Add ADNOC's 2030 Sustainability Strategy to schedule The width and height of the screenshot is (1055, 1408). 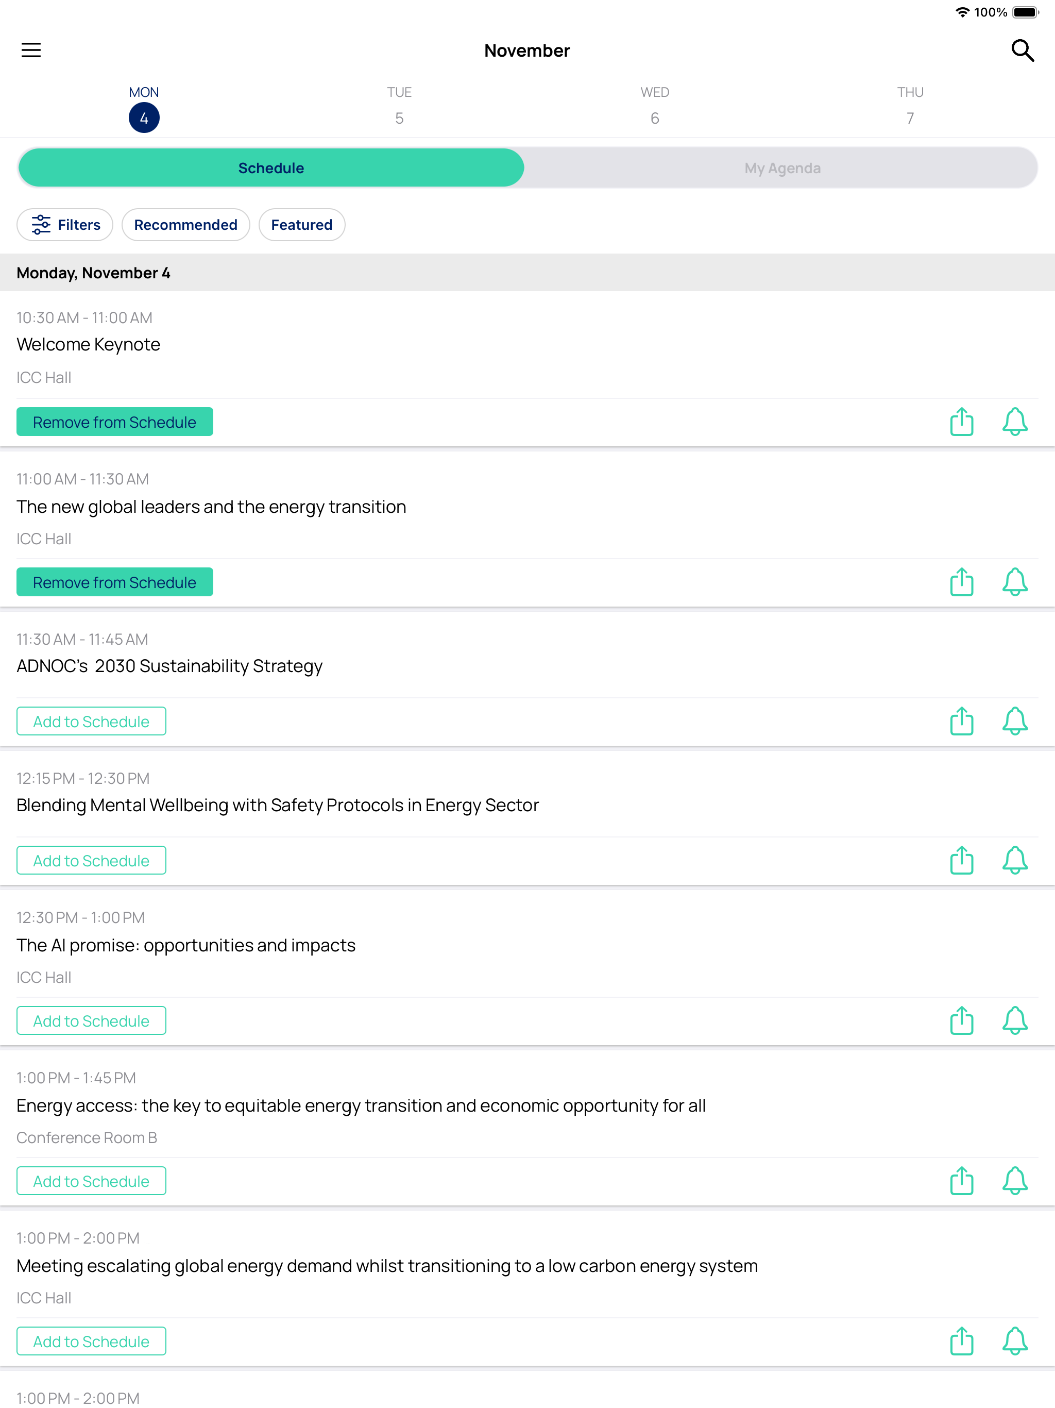(x=91, y=721)
